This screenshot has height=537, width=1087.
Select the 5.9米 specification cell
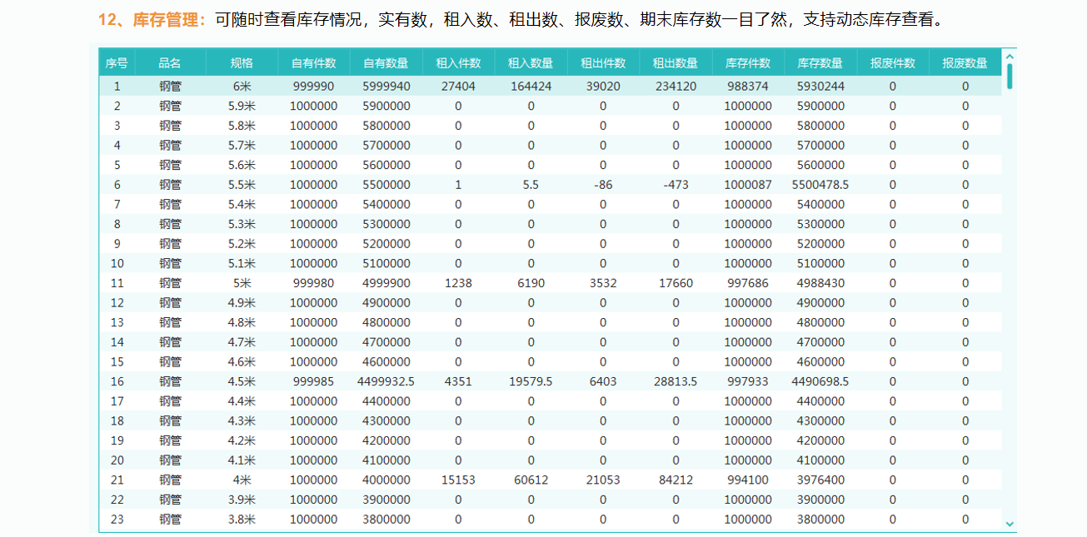[x=242, y=106]
